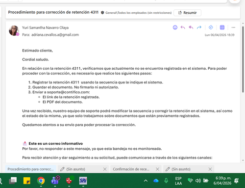The width and height of the screenshot is (245, 188).
Task: Click General\Todos los empleados label text
Action: (138, 13)
